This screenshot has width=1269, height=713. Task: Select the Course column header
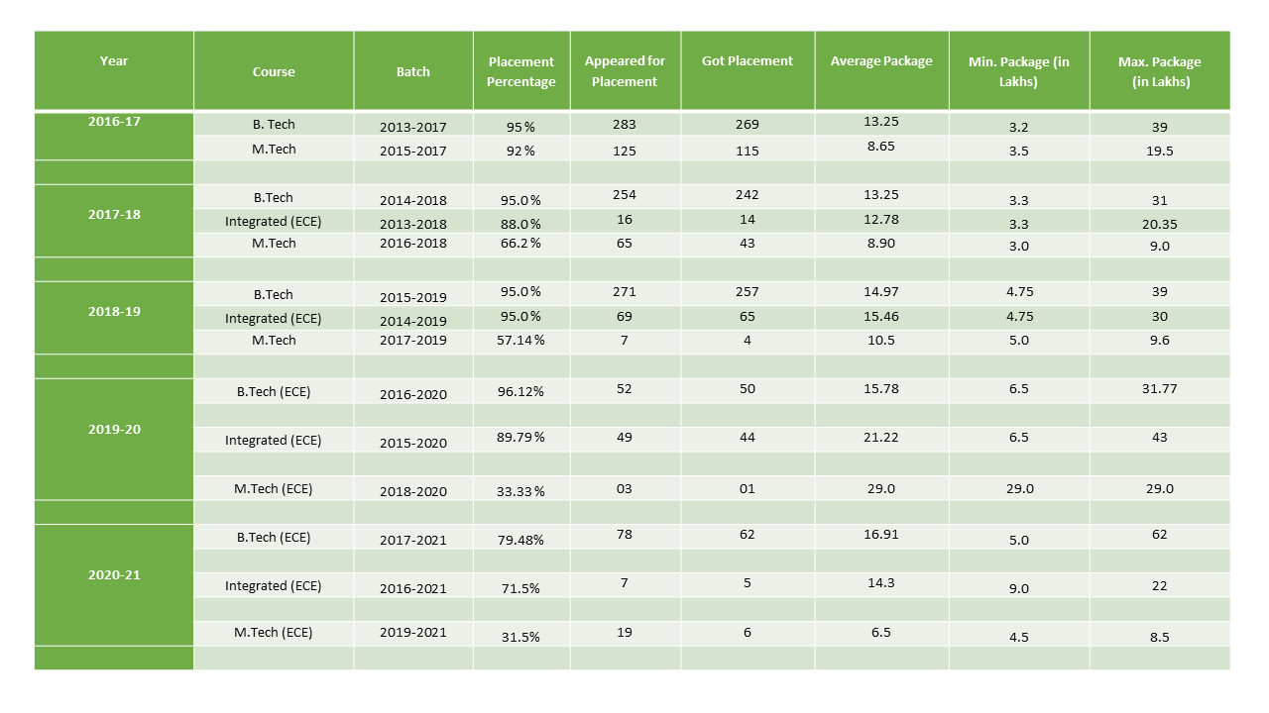pyautogui.click(x=274, y=71)
